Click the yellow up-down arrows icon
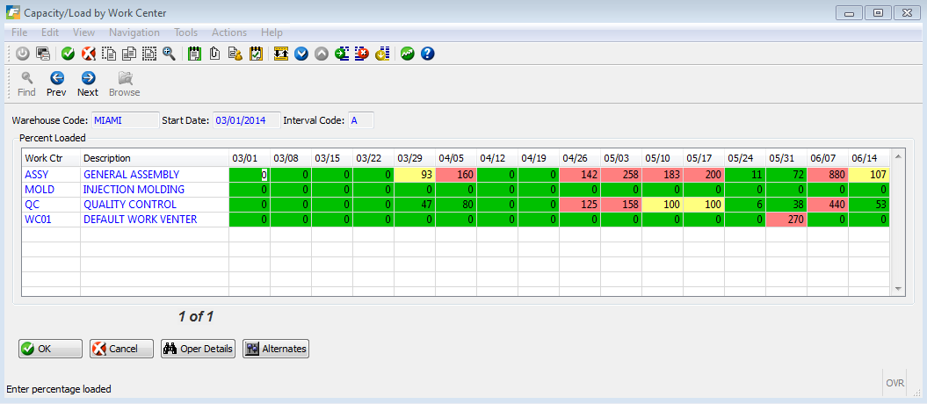The height and width of the screenshot is (404, 927). [x=281, y=54]
